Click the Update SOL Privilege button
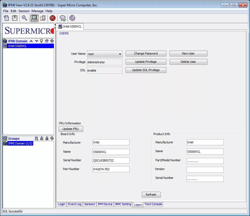 (x=146, y=70)
